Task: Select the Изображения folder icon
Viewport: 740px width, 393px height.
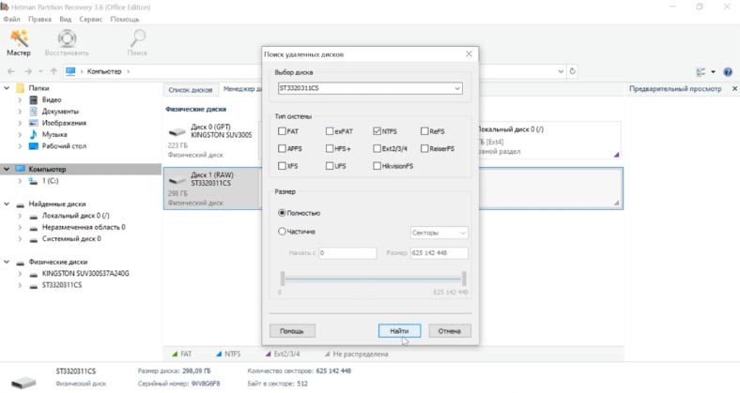Action: coord(33,123)
